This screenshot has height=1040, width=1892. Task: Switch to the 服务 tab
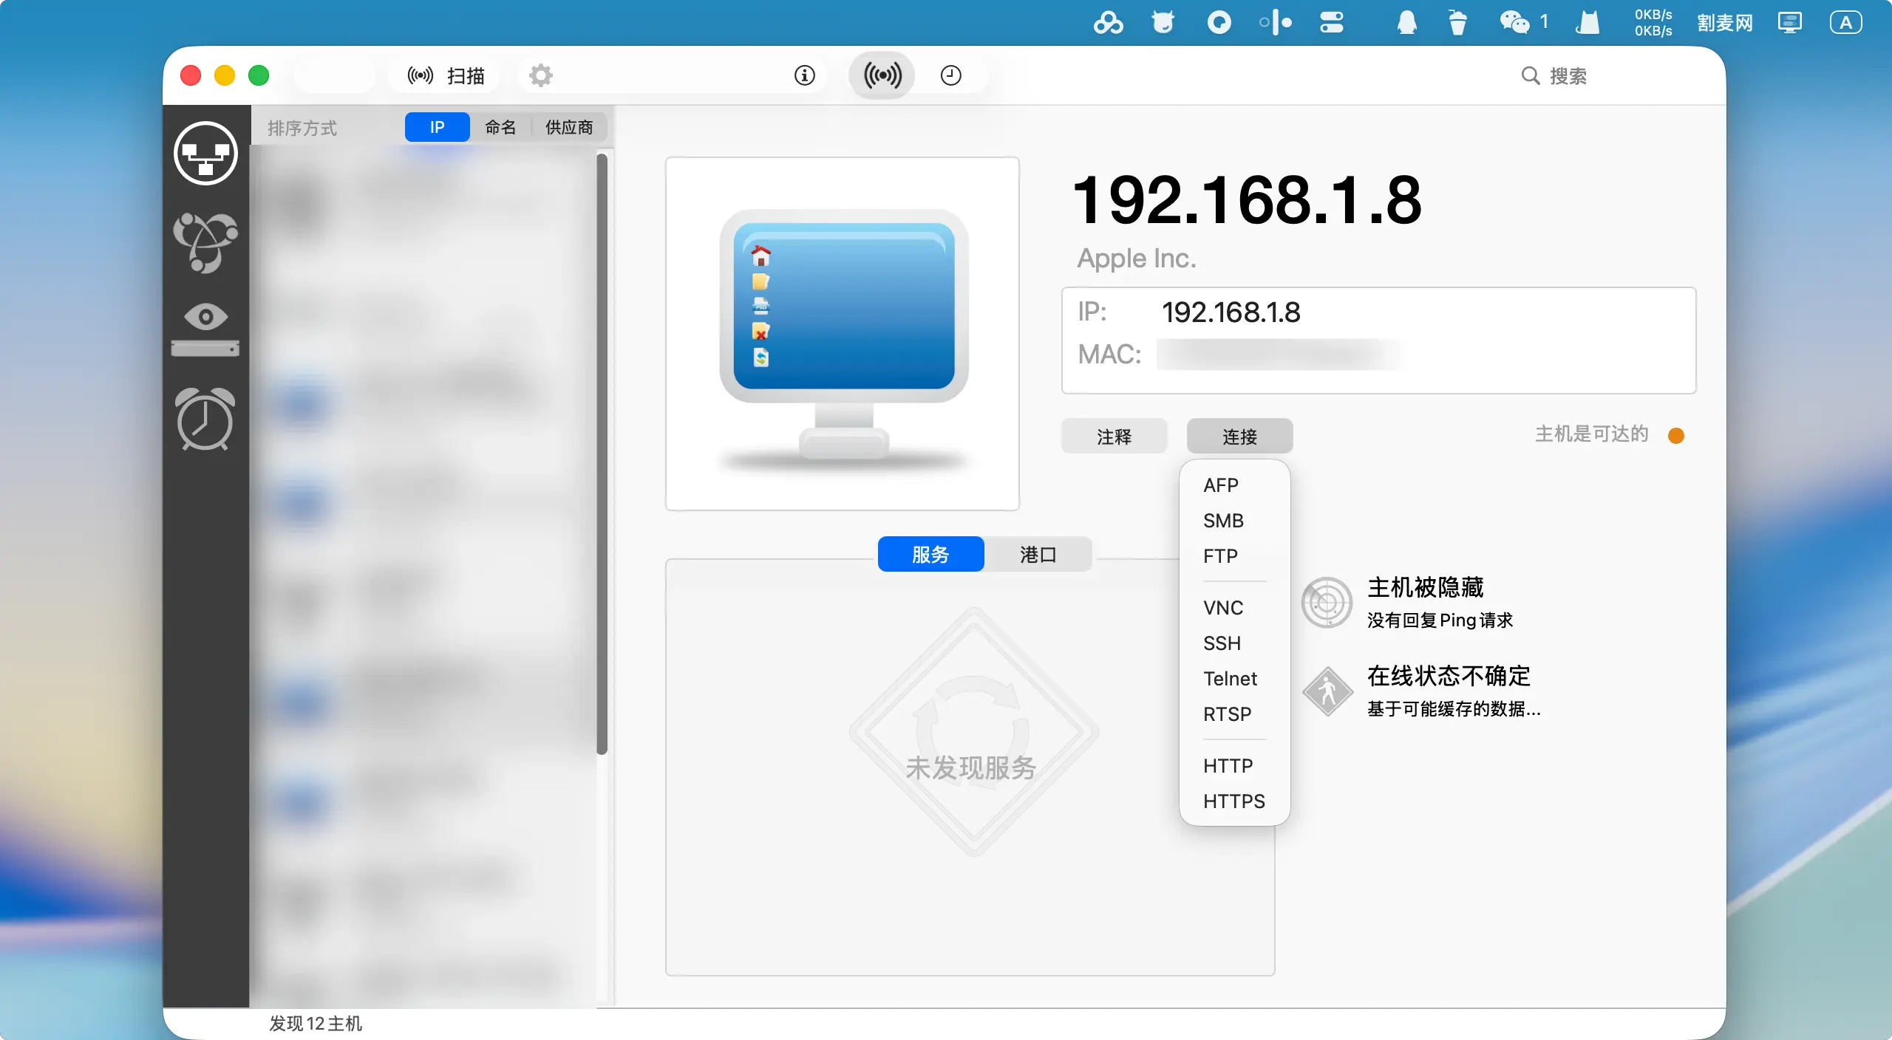[x=930, y=555]
